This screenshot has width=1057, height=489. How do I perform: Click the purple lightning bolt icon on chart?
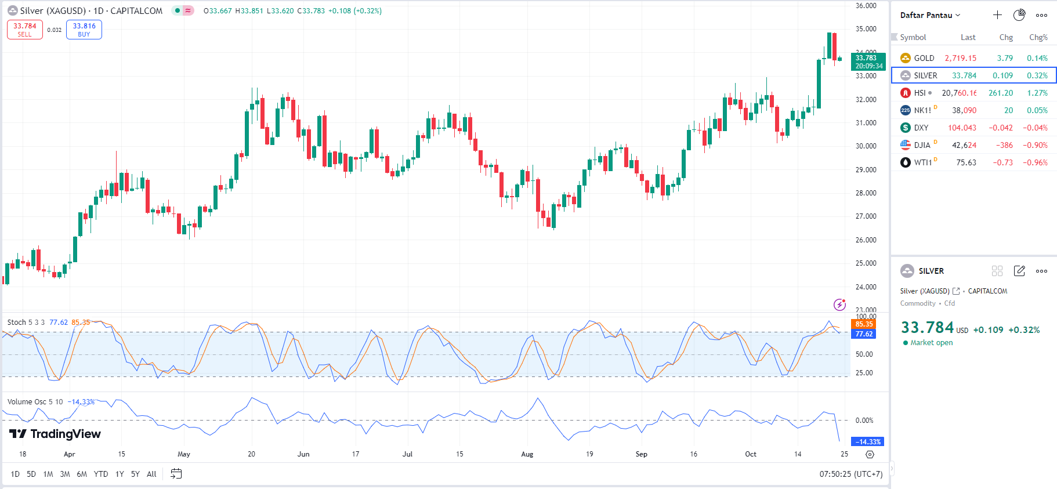(x=839, y=305)
